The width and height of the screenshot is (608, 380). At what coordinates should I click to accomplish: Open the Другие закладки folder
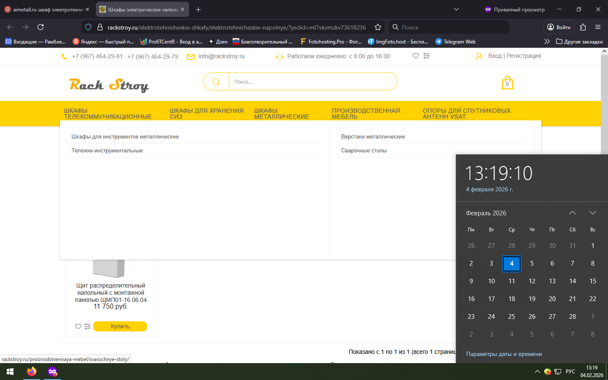[579, 41]
